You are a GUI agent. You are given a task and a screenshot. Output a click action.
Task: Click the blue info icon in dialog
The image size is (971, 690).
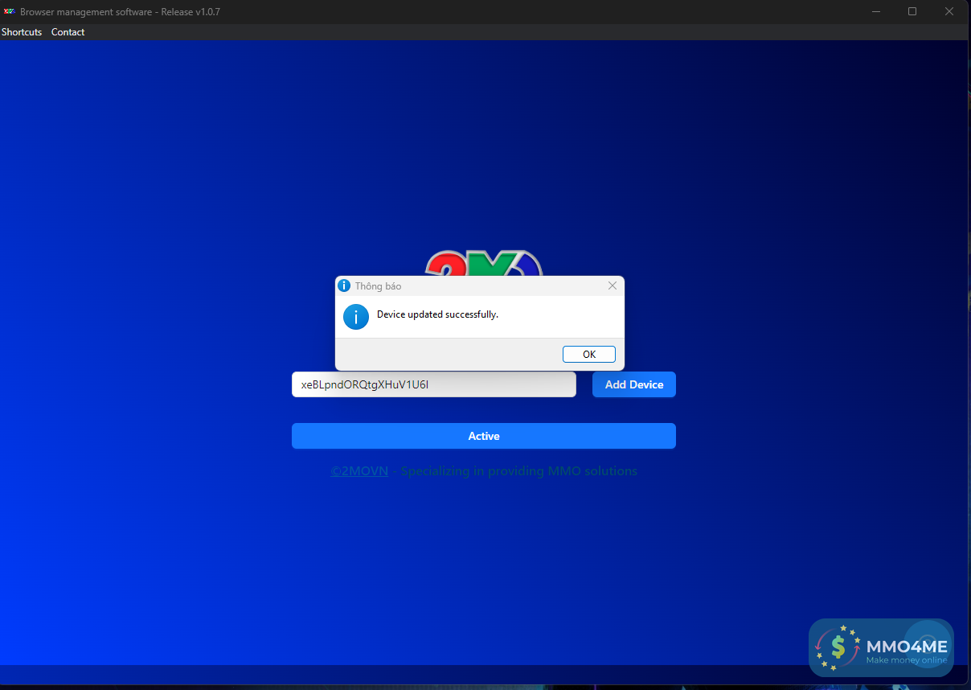click(356, 316)
